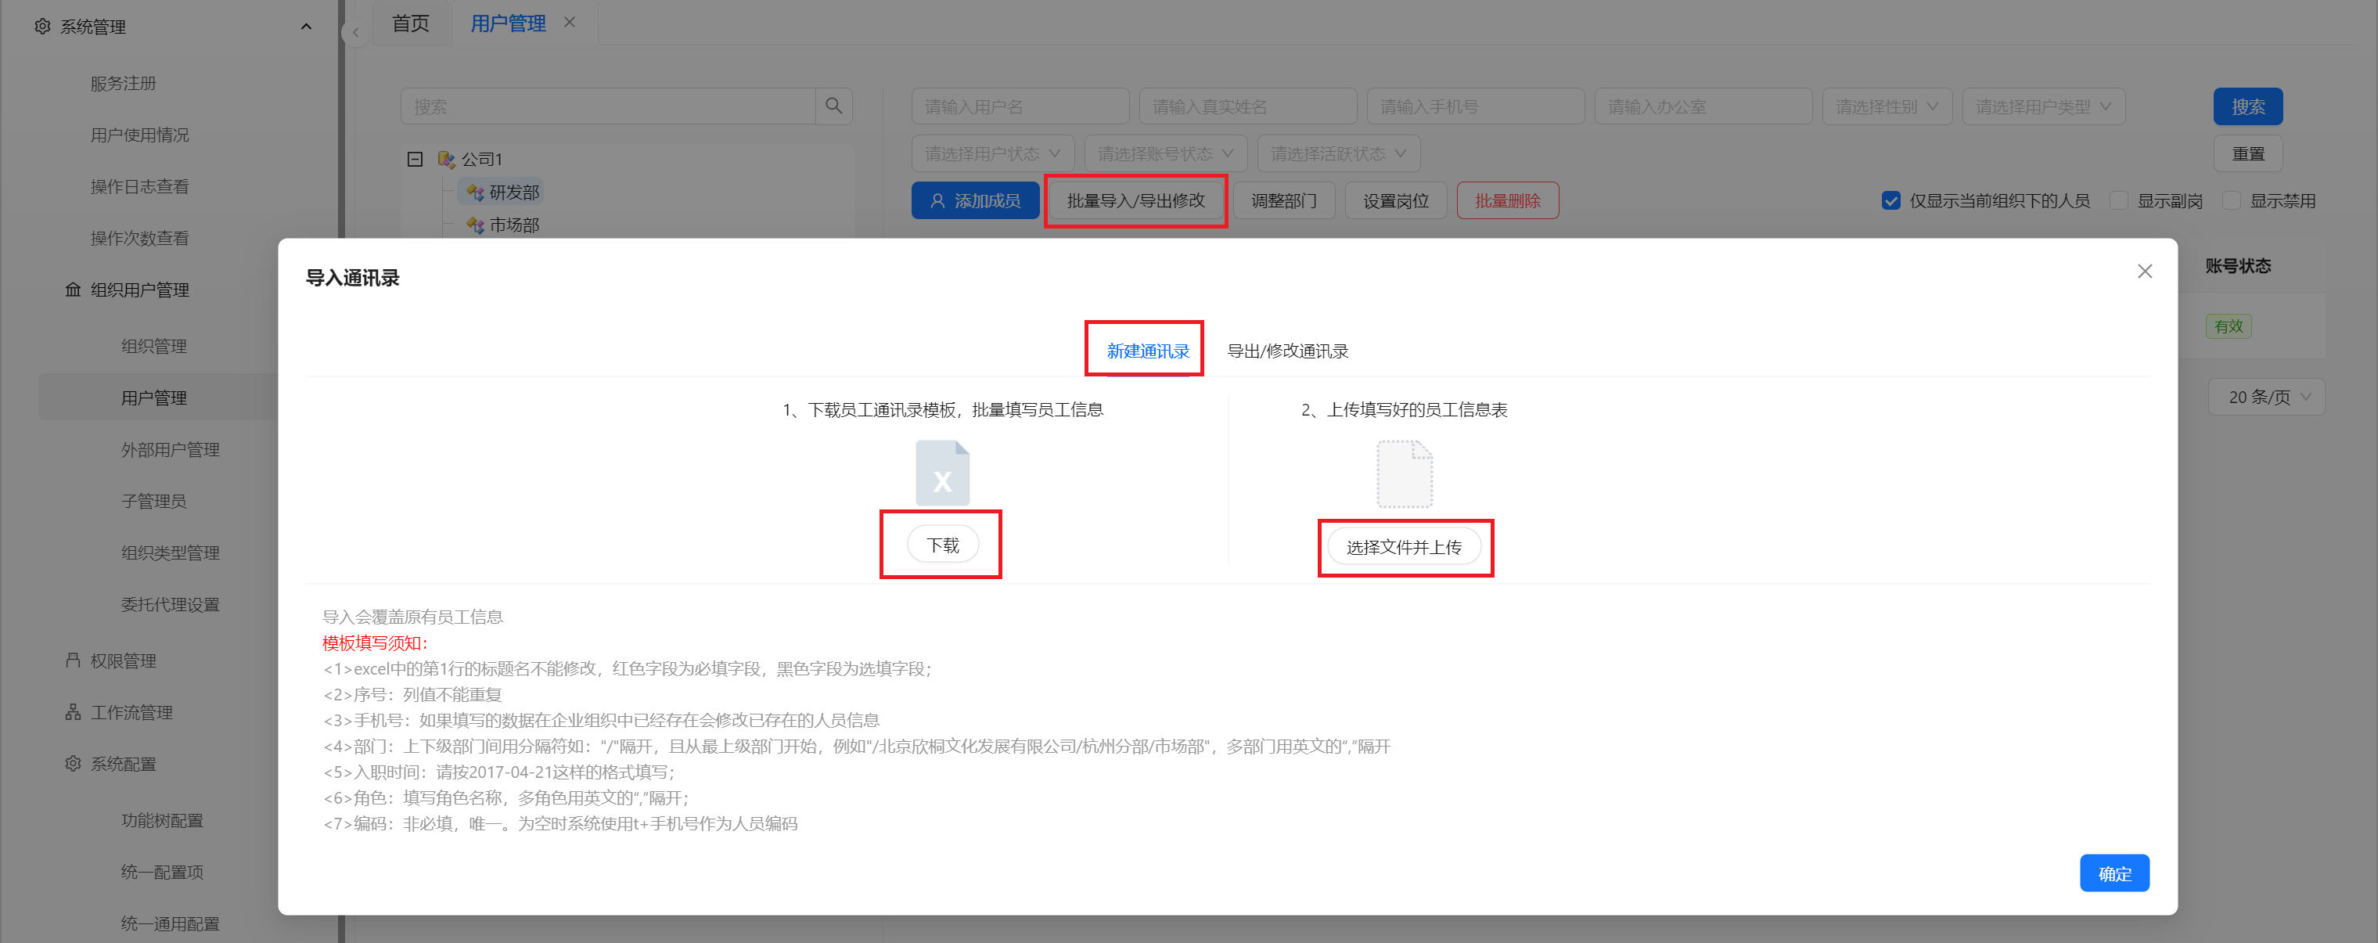Open 操作日志查看 menu item
The height and width of the screenshot is (943, 2378).
[x=139, y=186]
